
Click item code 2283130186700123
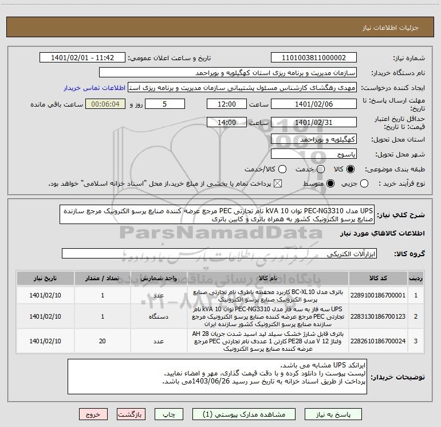(378, 316)
